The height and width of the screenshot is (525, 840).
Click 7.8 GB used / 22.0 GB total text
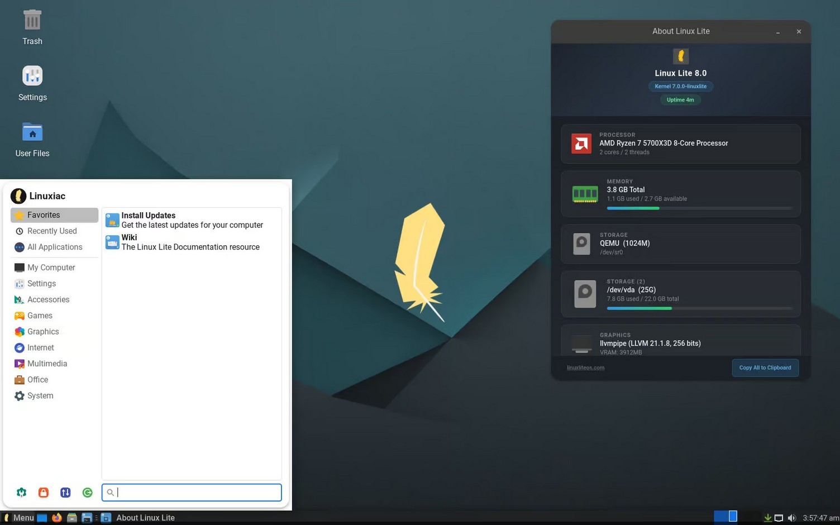point(643,299)
